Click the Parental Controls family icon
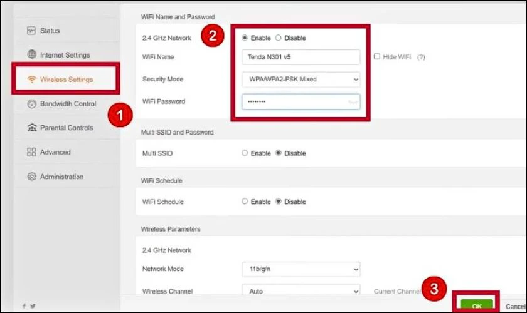527x313 pixels. 32,128
